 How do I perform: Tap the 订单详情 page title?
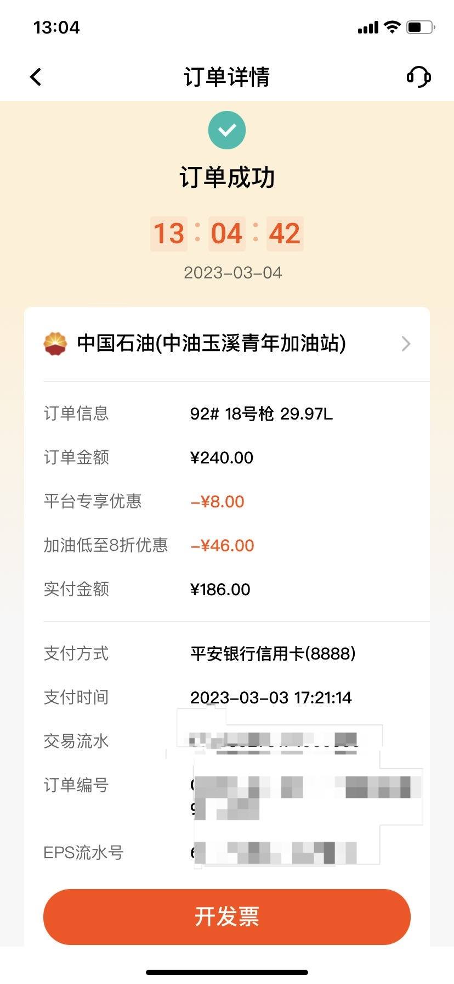coord(227,77)
